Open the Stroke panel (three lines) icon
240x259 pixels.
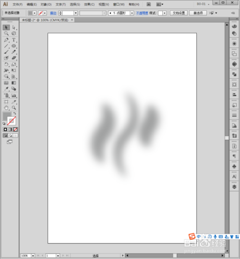coord(234,115)
